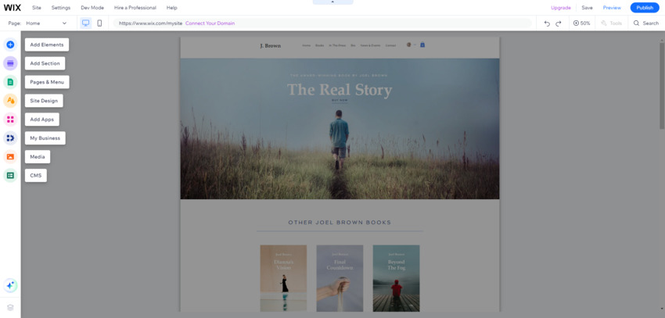Click the Site Design label

pyautogui.click(x=44, y=101)
